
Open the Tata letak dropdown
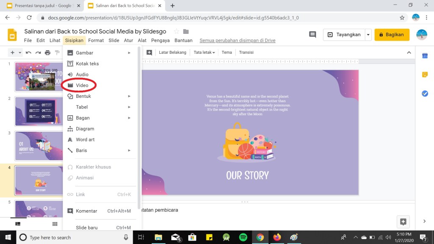204,53
